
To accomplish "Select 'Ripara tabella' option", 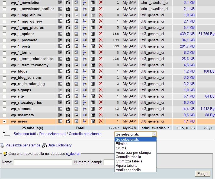I will click(136, 165).
